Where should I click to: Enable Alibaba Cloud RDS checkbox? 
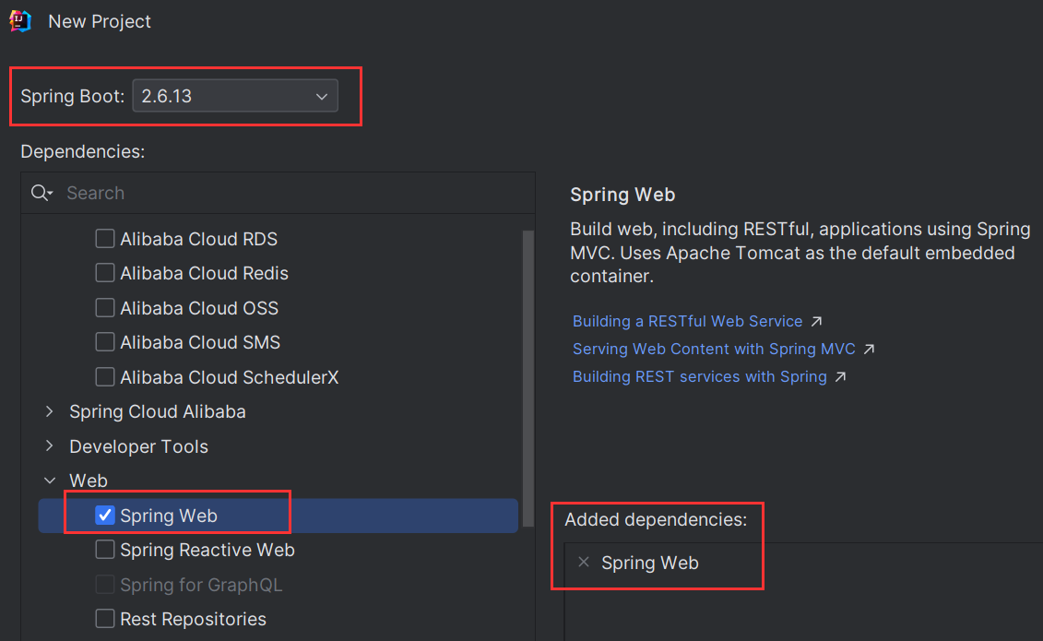pos(105,239)
